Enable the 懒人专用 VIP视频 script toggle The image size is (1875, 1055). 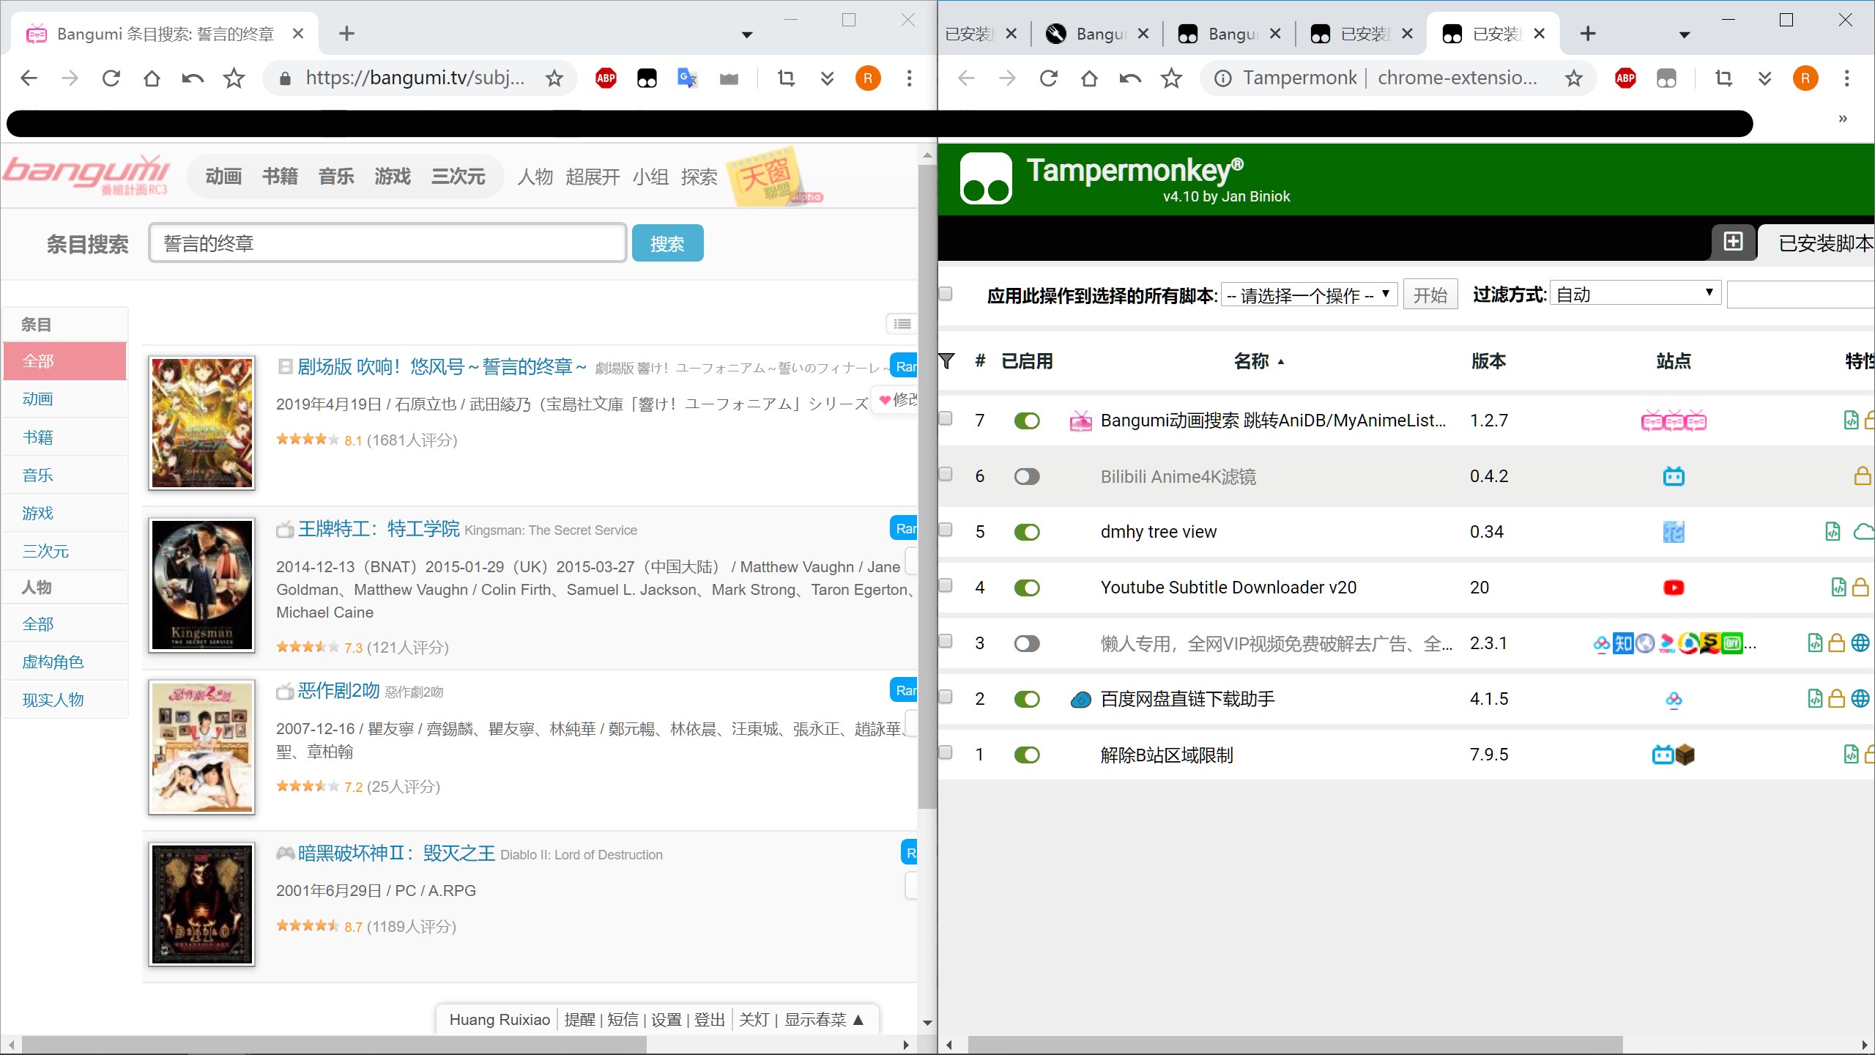click(1027, 643)
